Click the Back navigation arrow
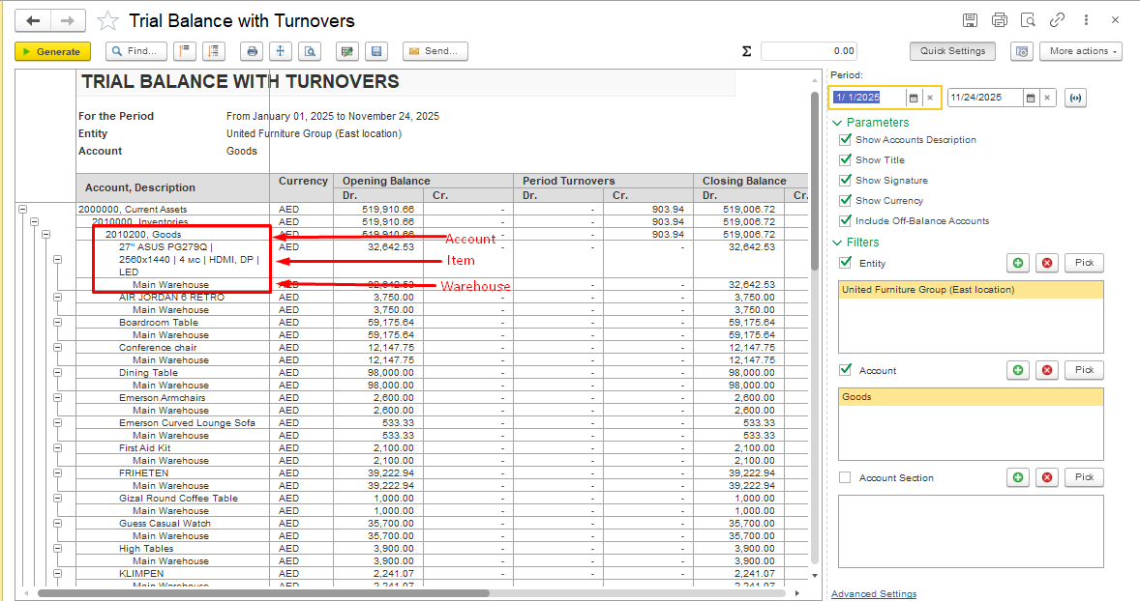 point(34,20)
